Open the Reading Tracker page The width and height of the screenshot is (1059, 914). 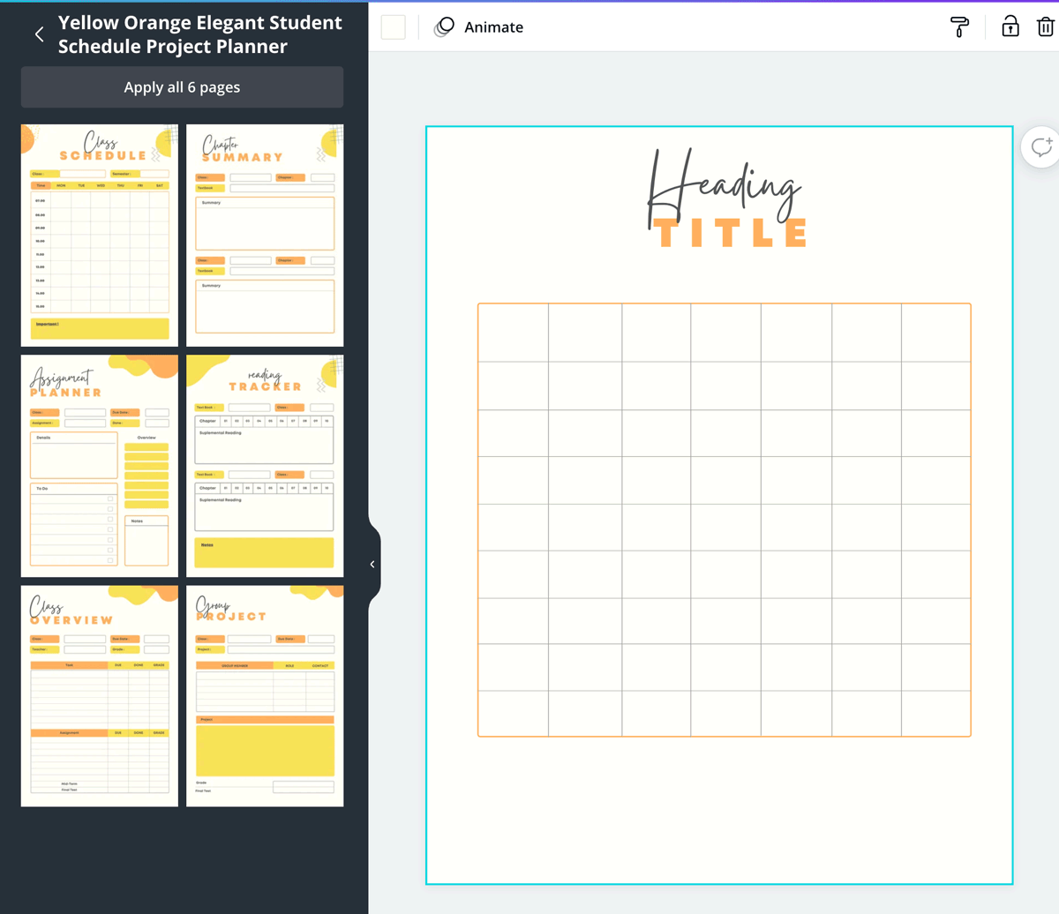[x=264, y=465]
